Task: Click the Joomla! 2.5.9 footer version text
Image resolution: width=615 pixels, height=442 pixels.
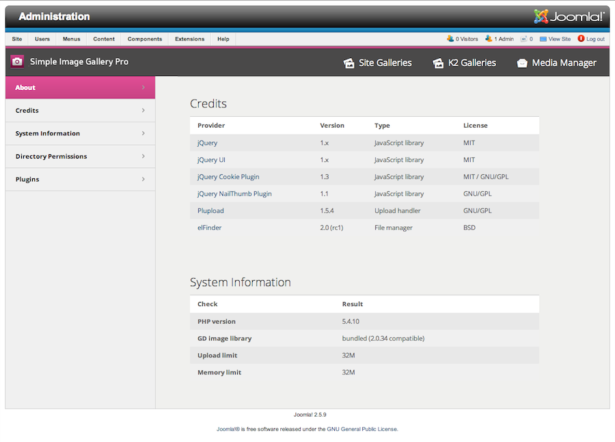Action: (x=310, y=415)
